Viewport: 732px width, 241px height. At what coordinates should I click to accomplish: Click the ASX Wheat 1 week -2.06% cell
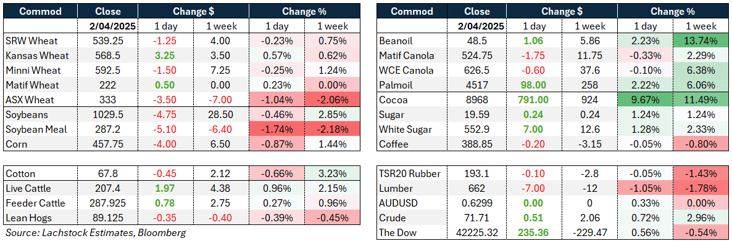click(x=332, y=100)
